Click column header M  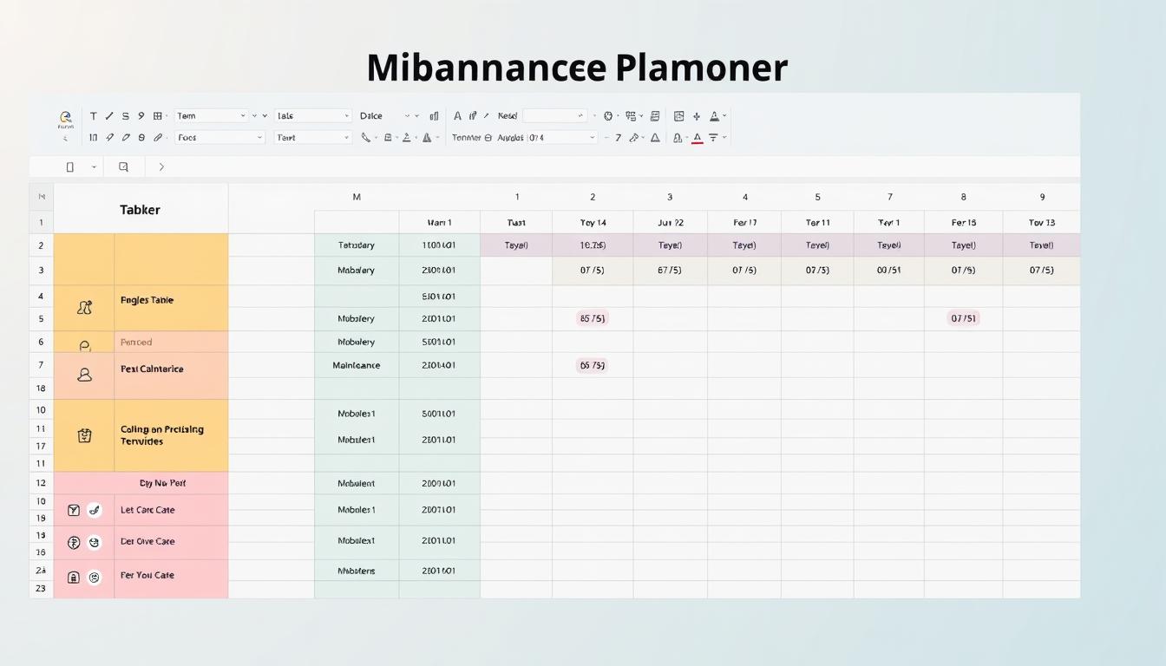(x=357, y=197)
